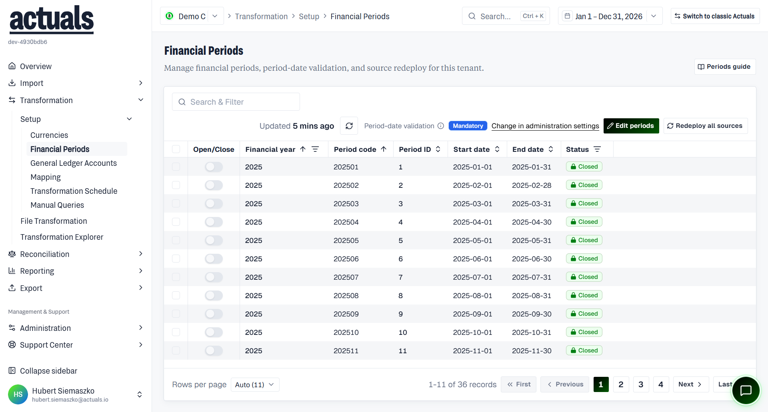
Task: Click the Period code sort arrow
Action: click(x=384, y=149)
